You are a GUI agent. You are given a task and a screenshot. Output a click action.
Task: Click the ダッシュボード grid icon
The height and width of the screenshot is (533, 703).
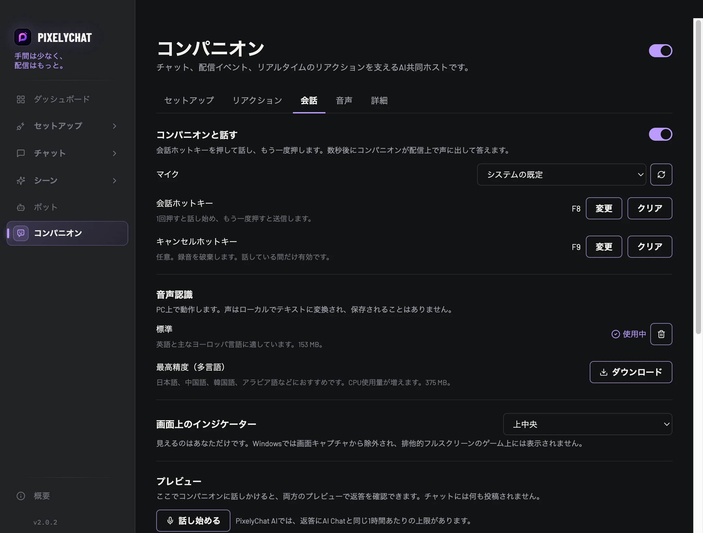click(21, 99)
